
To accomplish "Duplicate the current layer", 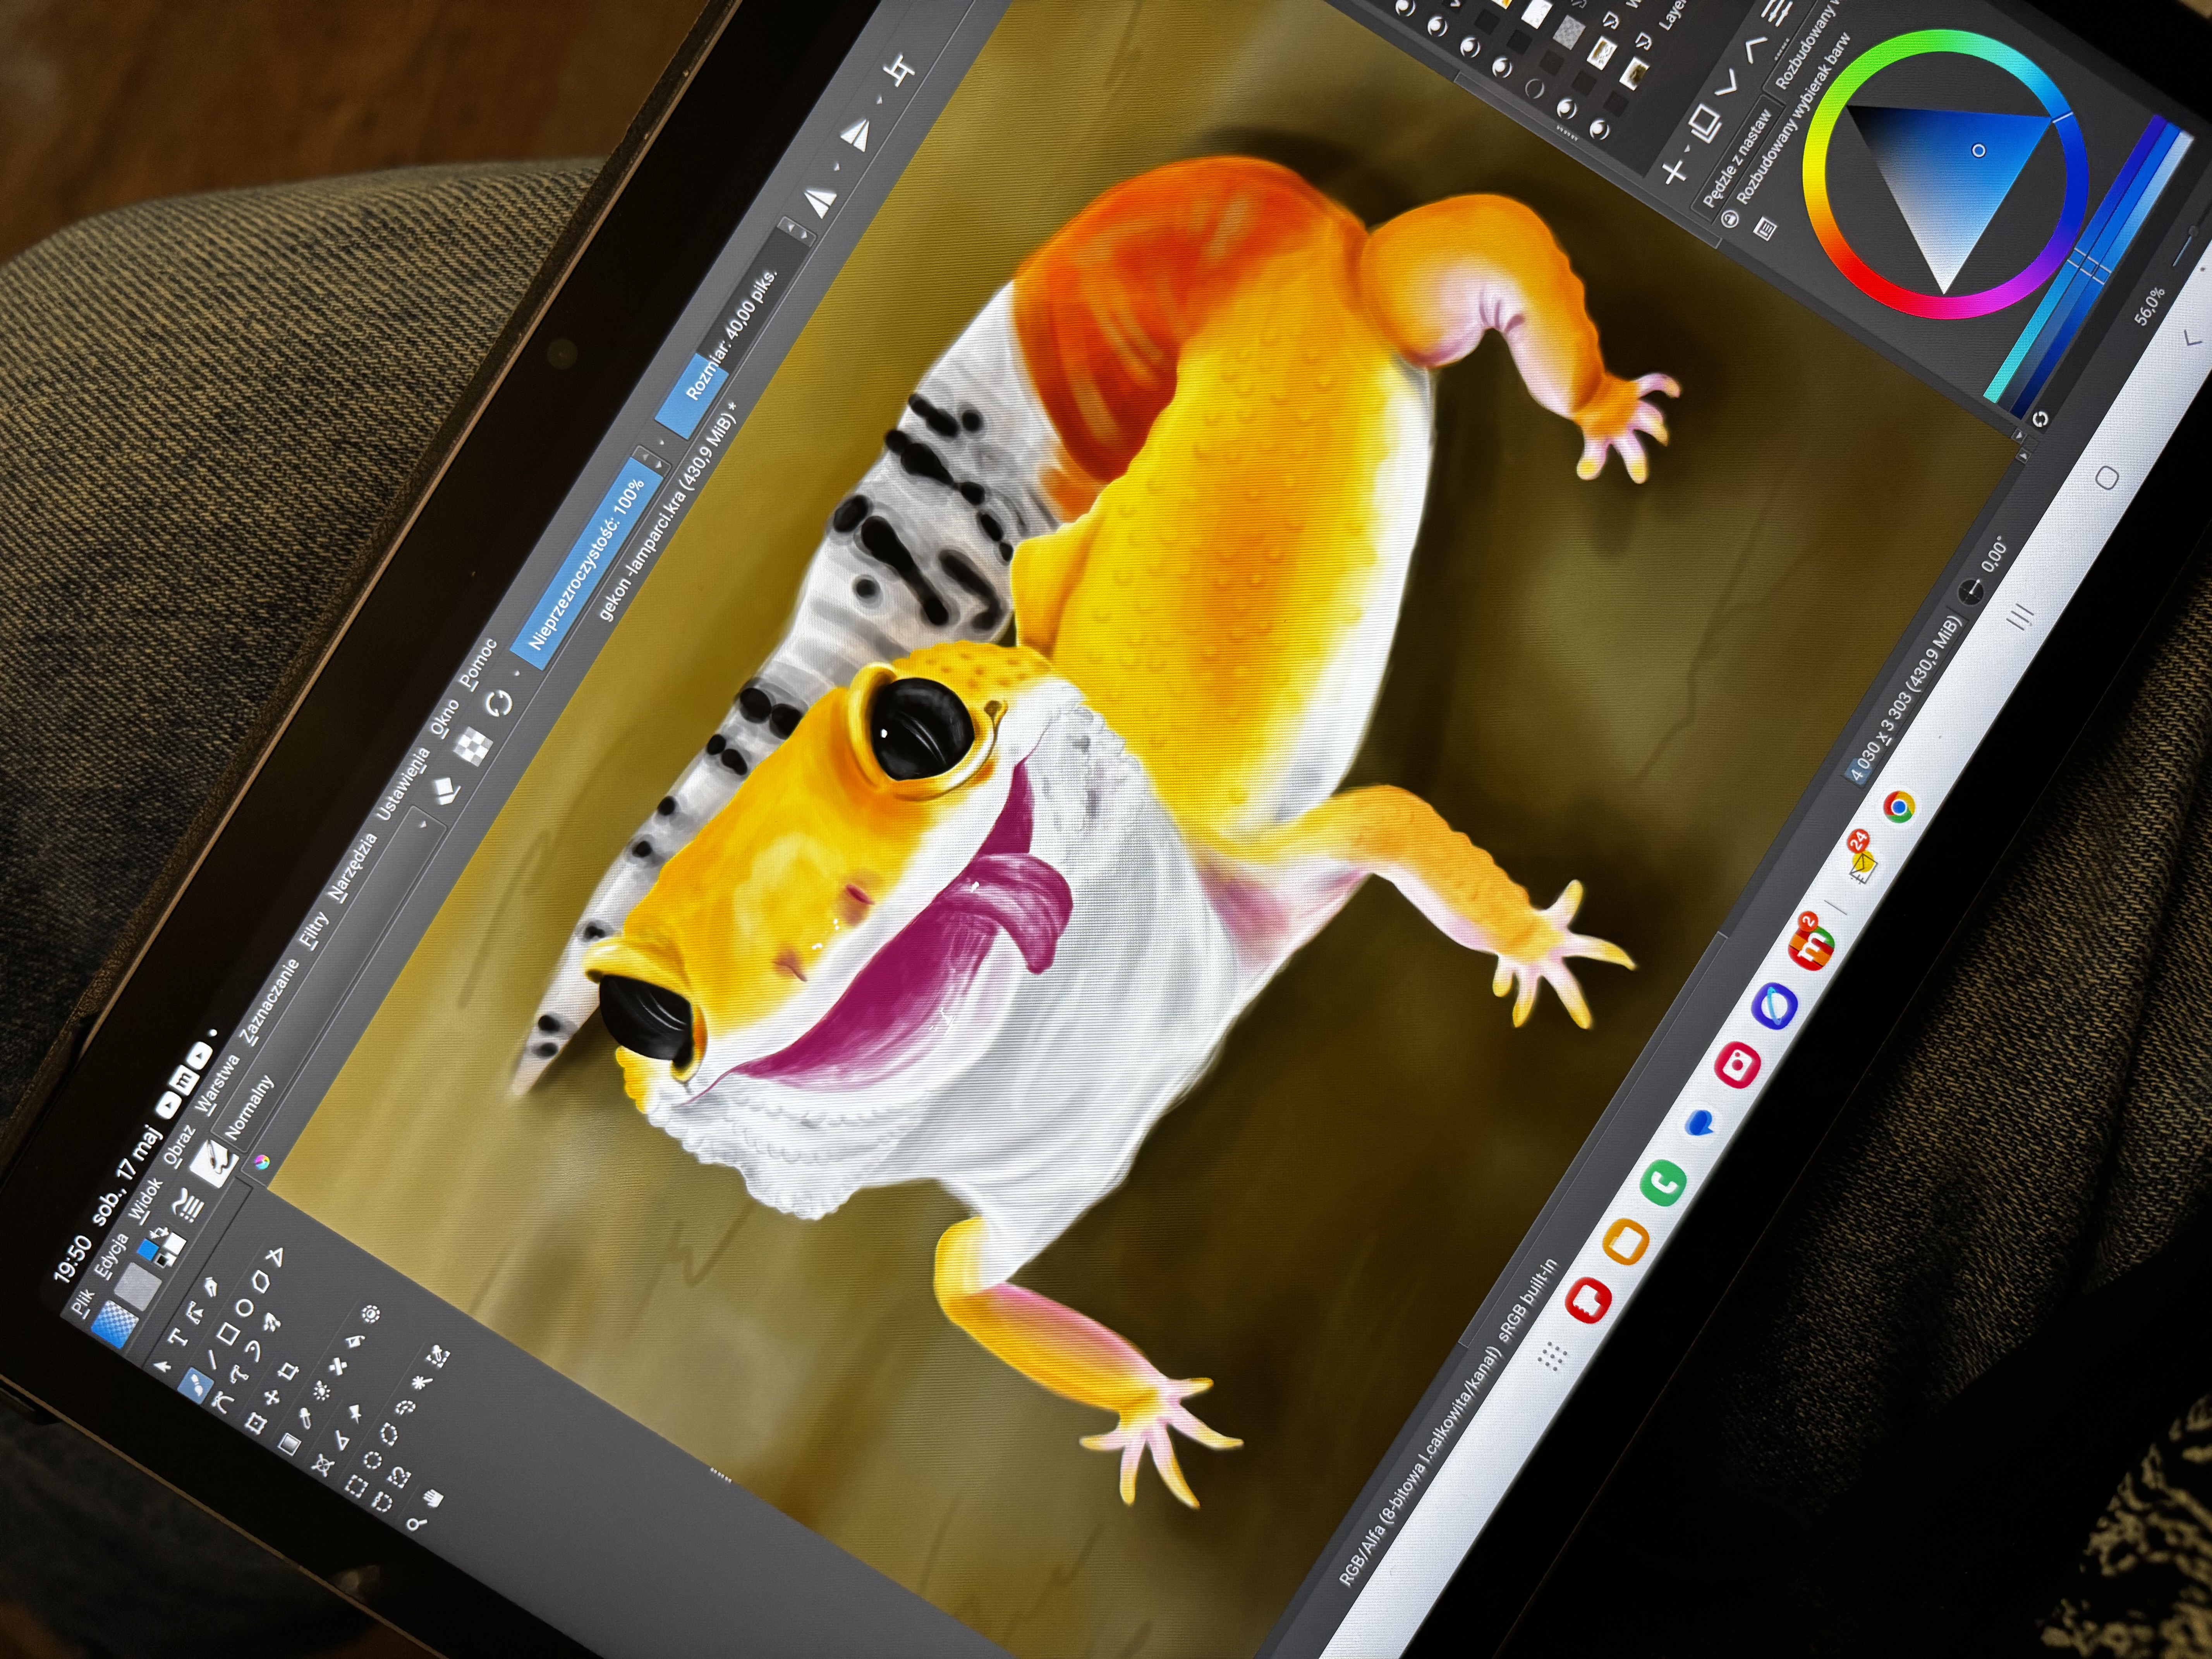I will 1706,124.
